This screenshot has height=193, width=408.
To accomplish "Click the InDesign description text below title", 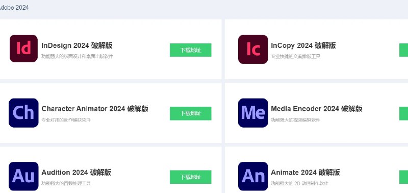I will [78, 56].
